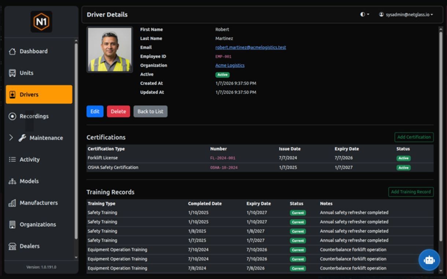
Task: Open the sysadmin@netglass.io account dropdown
Action: point(406,15)
